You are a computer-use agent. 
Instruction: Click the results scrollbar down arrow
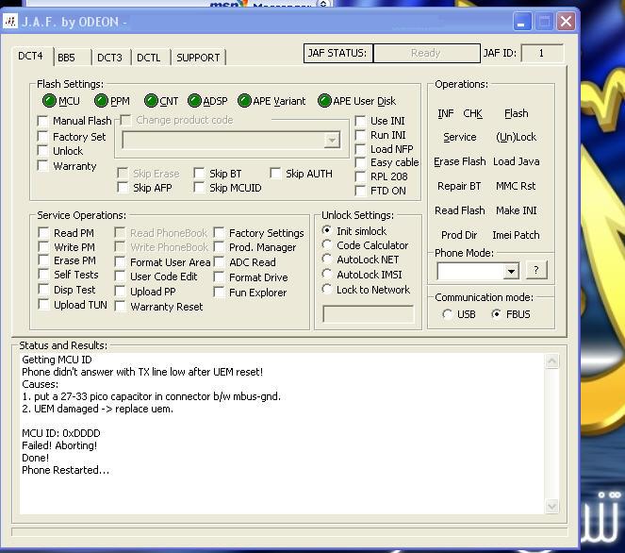552,507
